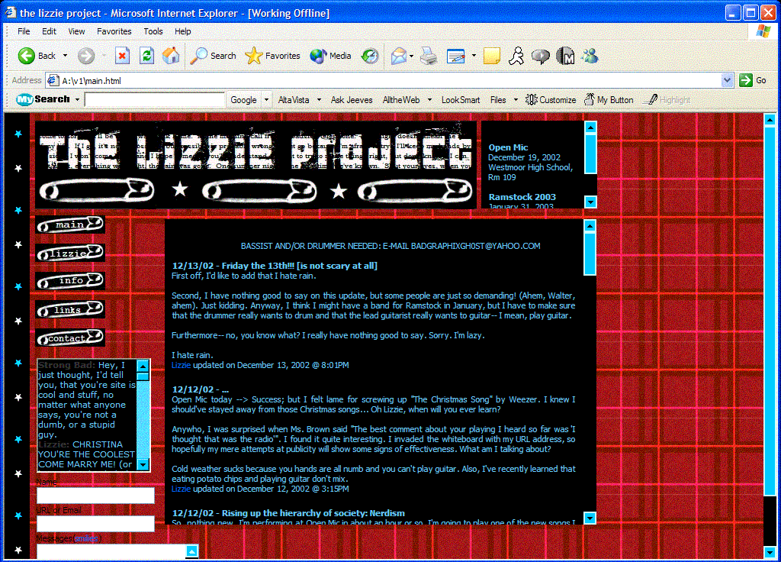Open the Forward history dropdown arrow
The height and width of the screenshot is (562, 781).
click(104, 56)
